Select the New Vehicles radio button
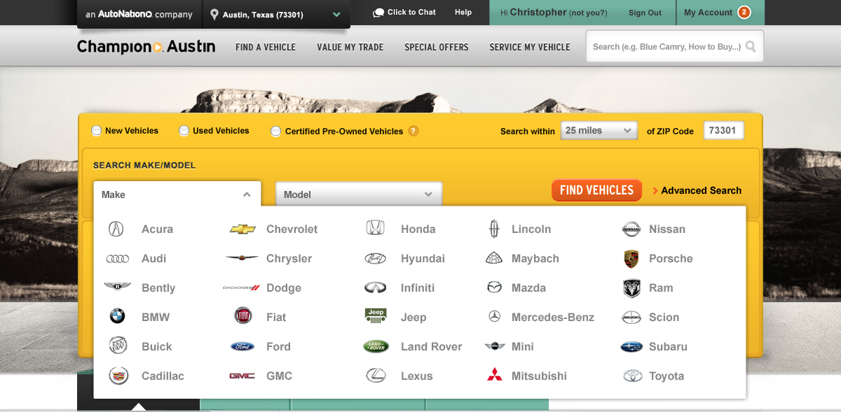The width and height of the screenshot is (841, 412). (96, 131)
